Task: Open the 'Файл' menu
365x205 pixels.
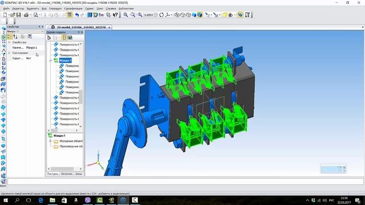Action: [x=6, y=9]
